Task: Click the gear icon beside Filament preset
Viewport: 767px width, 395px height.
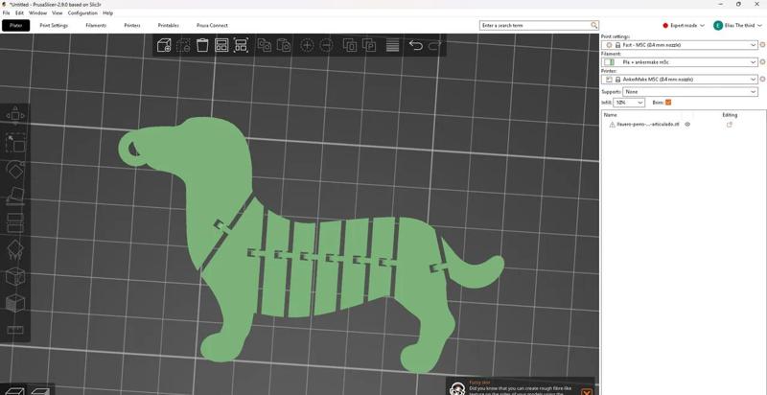Action: (x=762, y=62)
